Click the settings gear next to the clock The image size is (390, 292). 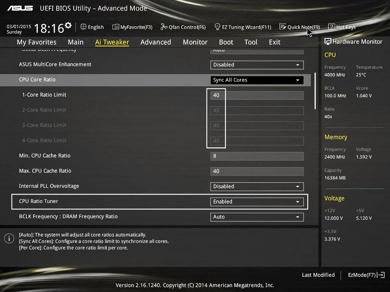click(68, 25)
